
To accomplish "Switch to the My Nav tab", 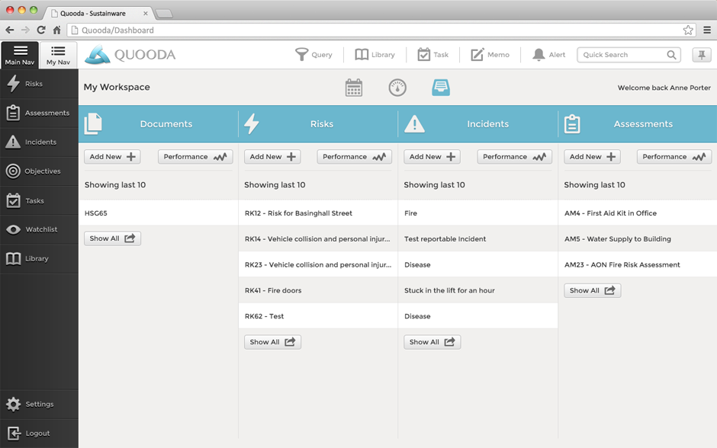I will pos(58,55).
